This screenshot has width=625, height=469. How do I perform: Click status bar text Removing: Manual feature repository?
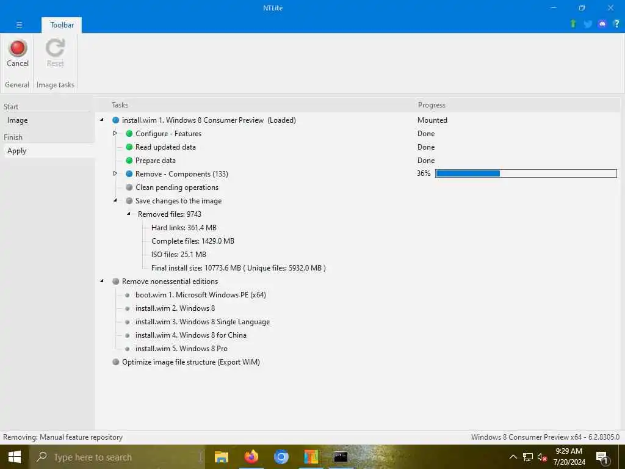coord(63,437)
